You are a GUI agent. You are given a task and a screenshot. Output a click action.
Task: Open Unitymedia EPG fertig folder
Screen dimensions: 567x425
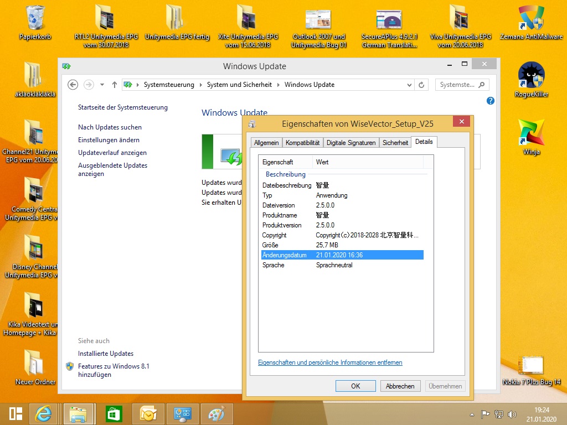(177, 22)
